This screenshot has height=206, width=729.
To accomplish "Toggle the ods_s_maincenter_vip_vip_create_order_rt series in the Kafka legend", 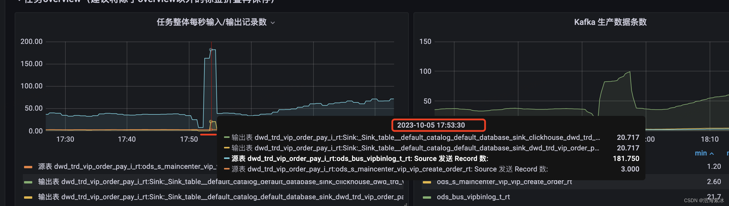I will click(504, 182).
